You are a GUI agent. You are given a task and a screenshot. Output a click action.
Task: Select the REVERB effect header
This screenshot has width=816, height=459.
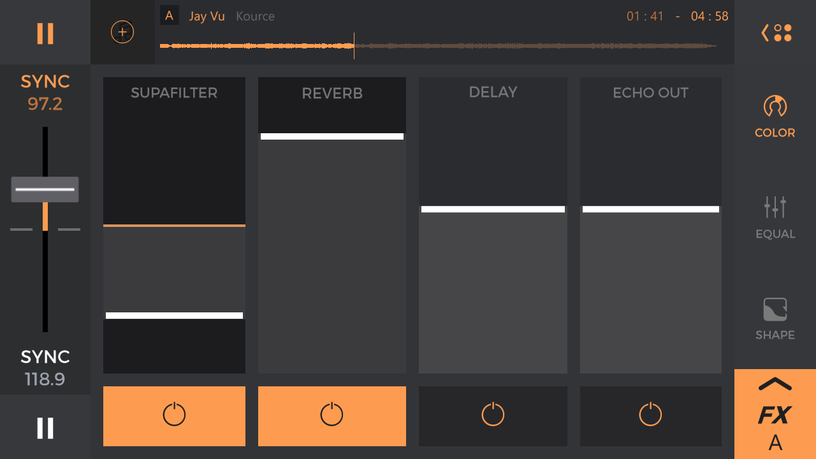click(x=331, y=92)
